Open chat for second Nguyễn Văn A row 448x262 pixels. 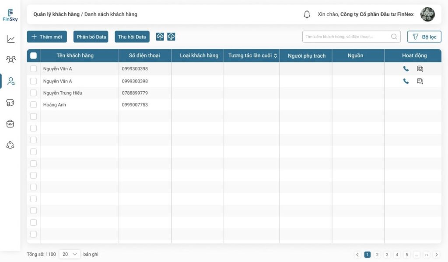point(420,81)
